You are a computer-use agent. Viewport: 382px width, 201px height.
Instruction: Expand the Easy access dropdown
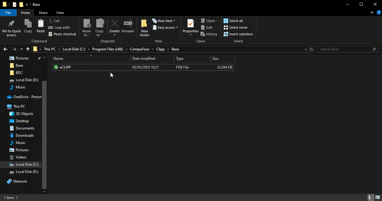165,27
